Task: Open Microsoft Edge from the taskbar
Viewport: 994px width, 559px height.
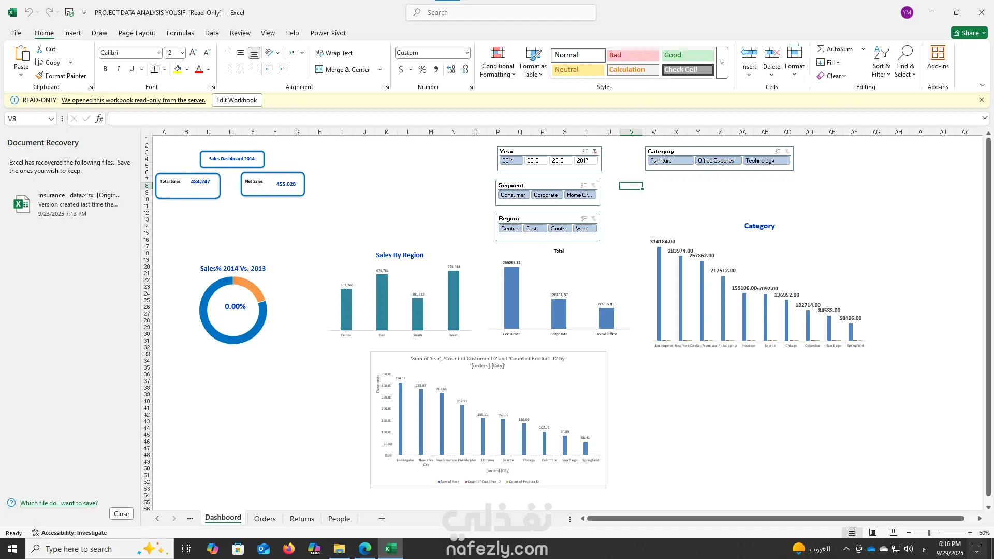Action: (365, 549)
